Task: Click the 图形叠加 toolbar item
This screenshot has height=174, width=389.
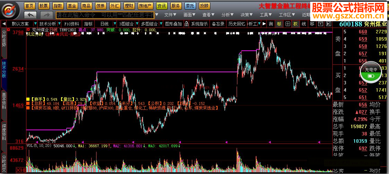Action: pyautogui.click(x=174, y=24)
